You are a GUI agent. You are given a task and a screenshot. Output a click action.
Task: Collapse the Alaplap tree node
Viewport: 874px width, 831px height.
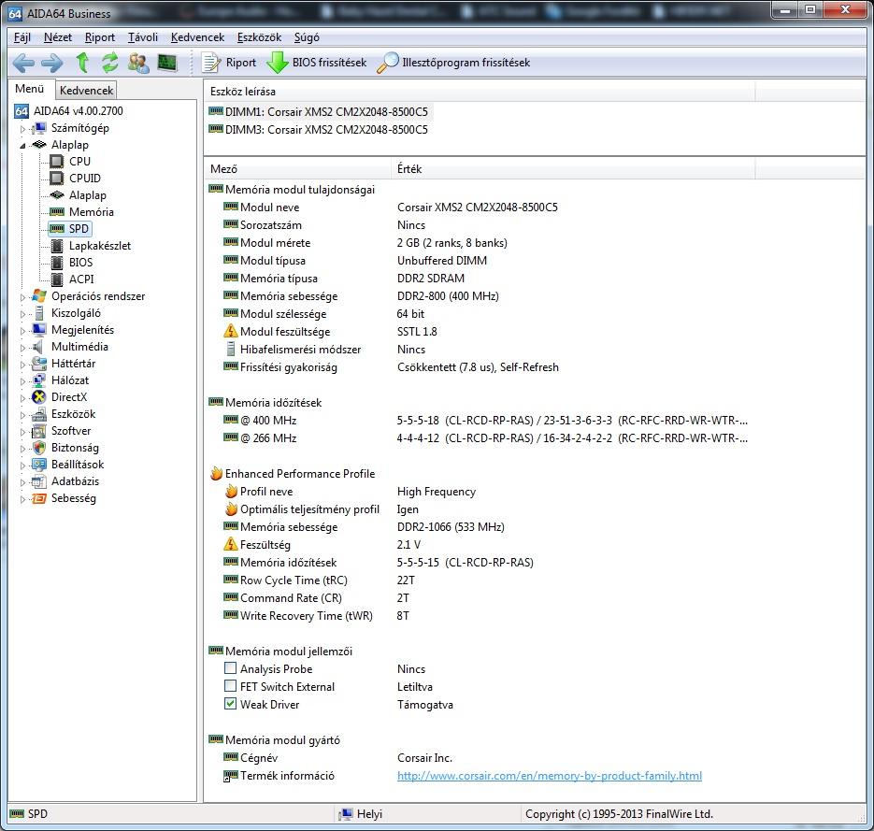[22, 146]
